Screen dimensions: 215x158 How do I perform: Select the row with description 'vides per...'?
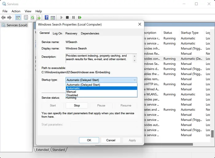177,99
